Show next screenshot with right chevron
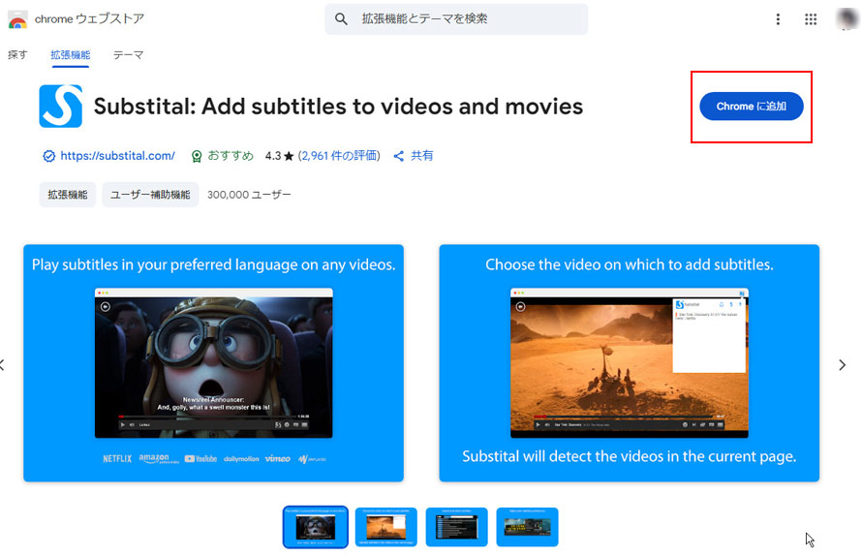 842,365
